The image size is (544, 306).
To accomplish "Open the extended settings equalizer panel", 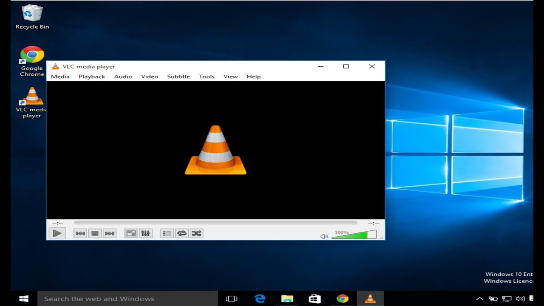I will point(145,233).
